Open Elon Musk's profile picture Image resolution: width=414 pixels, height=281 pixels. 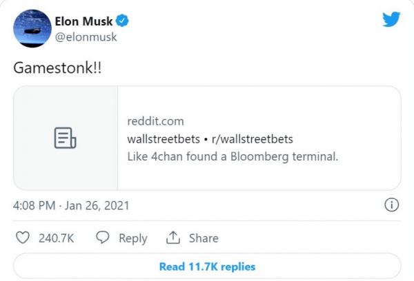coord(28,29)
